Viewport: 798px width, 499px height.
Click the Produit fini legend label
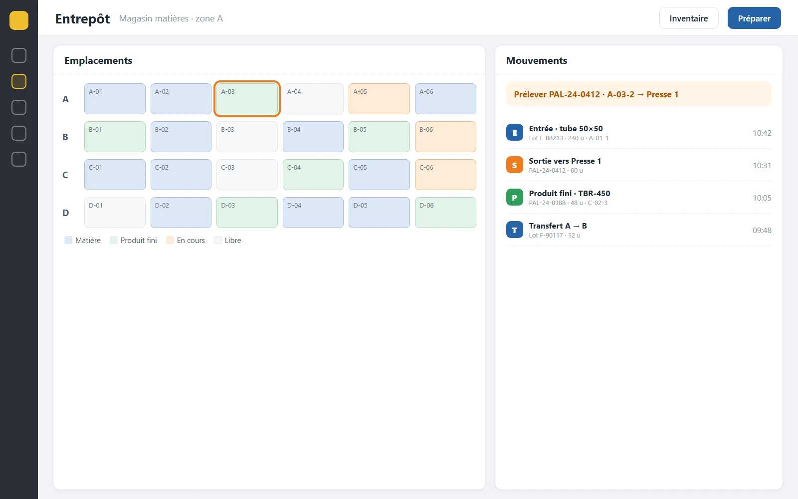point(139,241)
